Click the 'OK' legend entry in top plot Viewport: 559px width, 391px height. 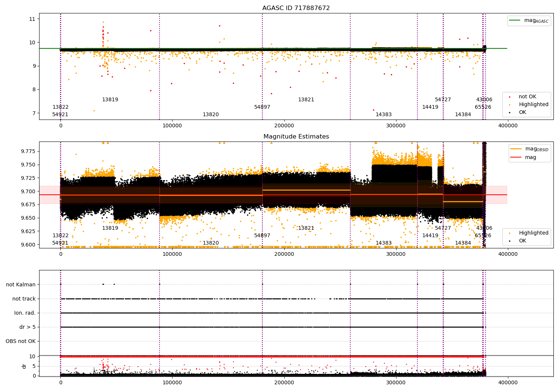[x=518, y=112]
